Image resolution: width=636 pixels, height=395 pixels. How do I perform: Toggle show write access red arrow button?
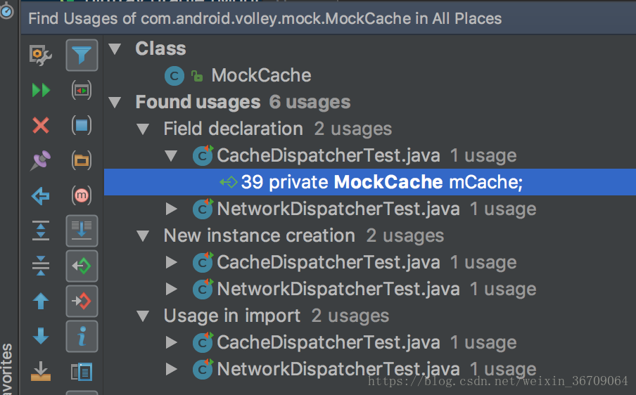(x=82, y=301)
